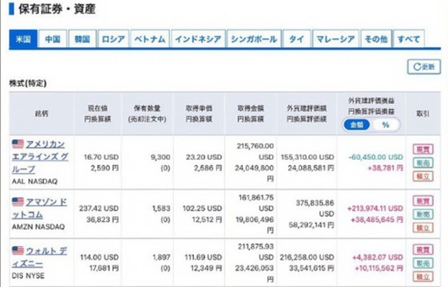Click the 株式(特定) section label

click(x=28, y=84)
